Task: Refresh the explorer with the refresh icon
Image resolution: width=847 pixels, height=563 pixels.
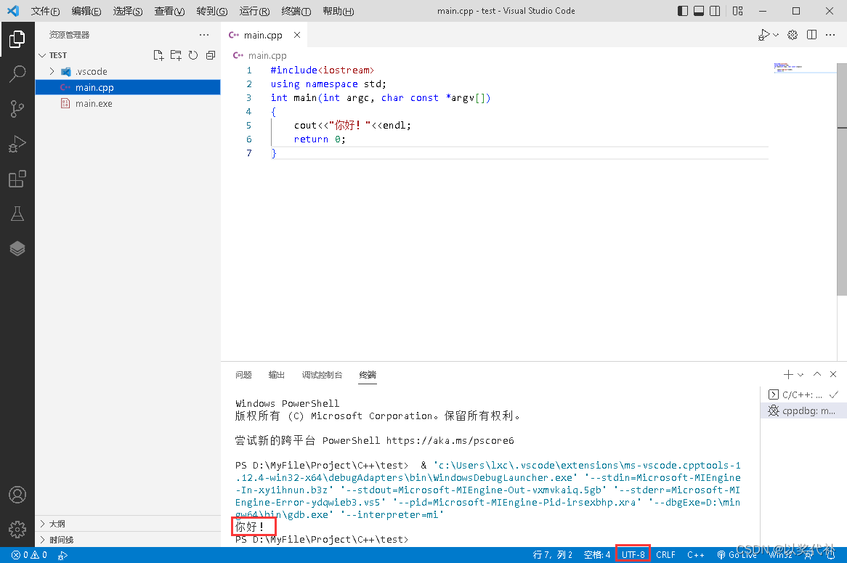Action: point(193,55)
